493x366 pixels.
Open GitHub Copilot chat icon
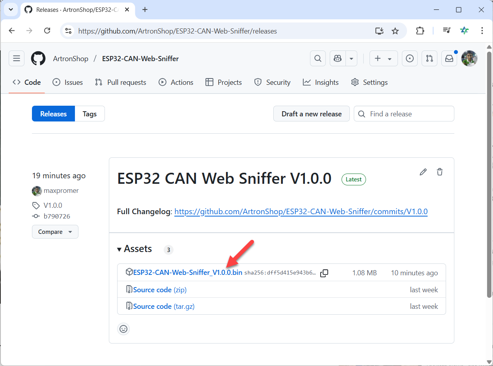pos(338,58)
